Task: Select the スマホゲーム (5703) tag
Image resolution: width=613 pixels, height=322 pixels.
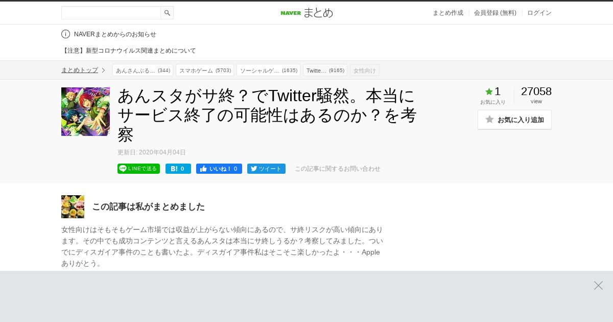Action: point(205,70)
